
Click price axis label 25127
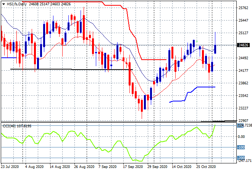pyautogui.click(x=243, y=33)
